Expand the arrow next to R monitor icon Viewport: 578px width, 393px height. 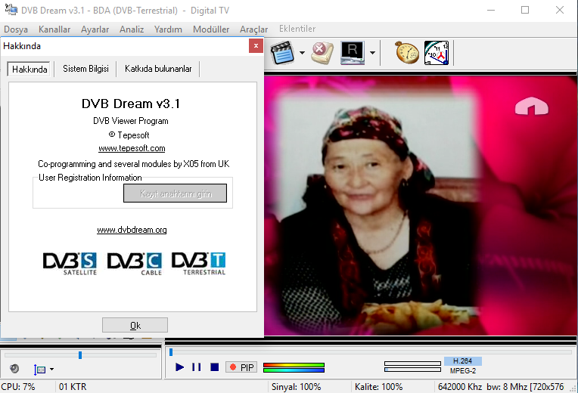tap(373, 53)
